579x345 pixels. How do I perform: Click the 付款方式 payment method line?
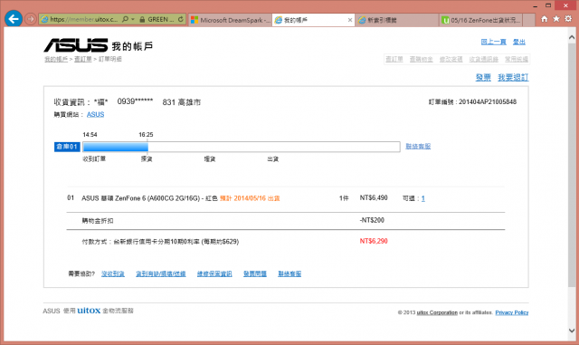click(160, 242)
